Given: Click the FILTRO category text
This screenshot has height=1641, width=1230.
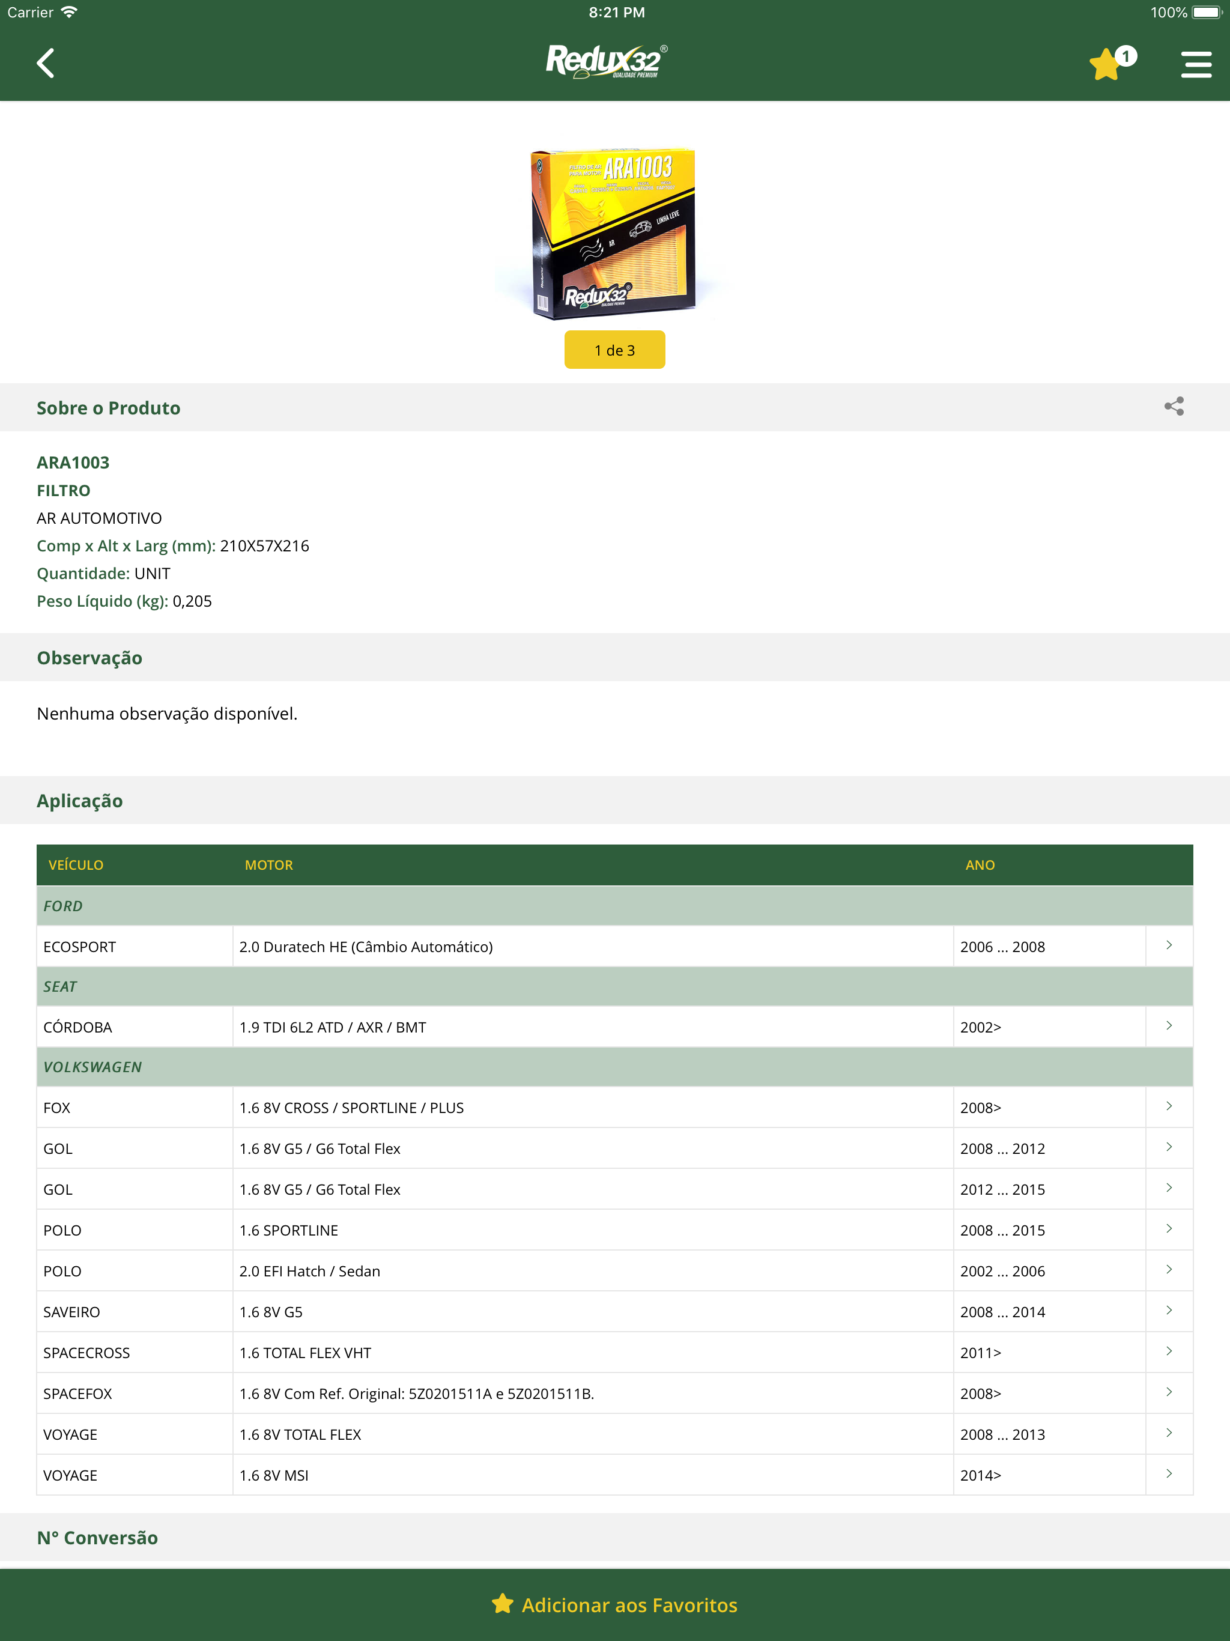Looking at the screenshot, I should point(63,490).
